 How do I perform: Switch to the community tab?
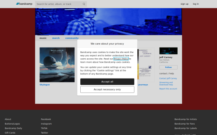pyautogui.click(x=72, y=38)
